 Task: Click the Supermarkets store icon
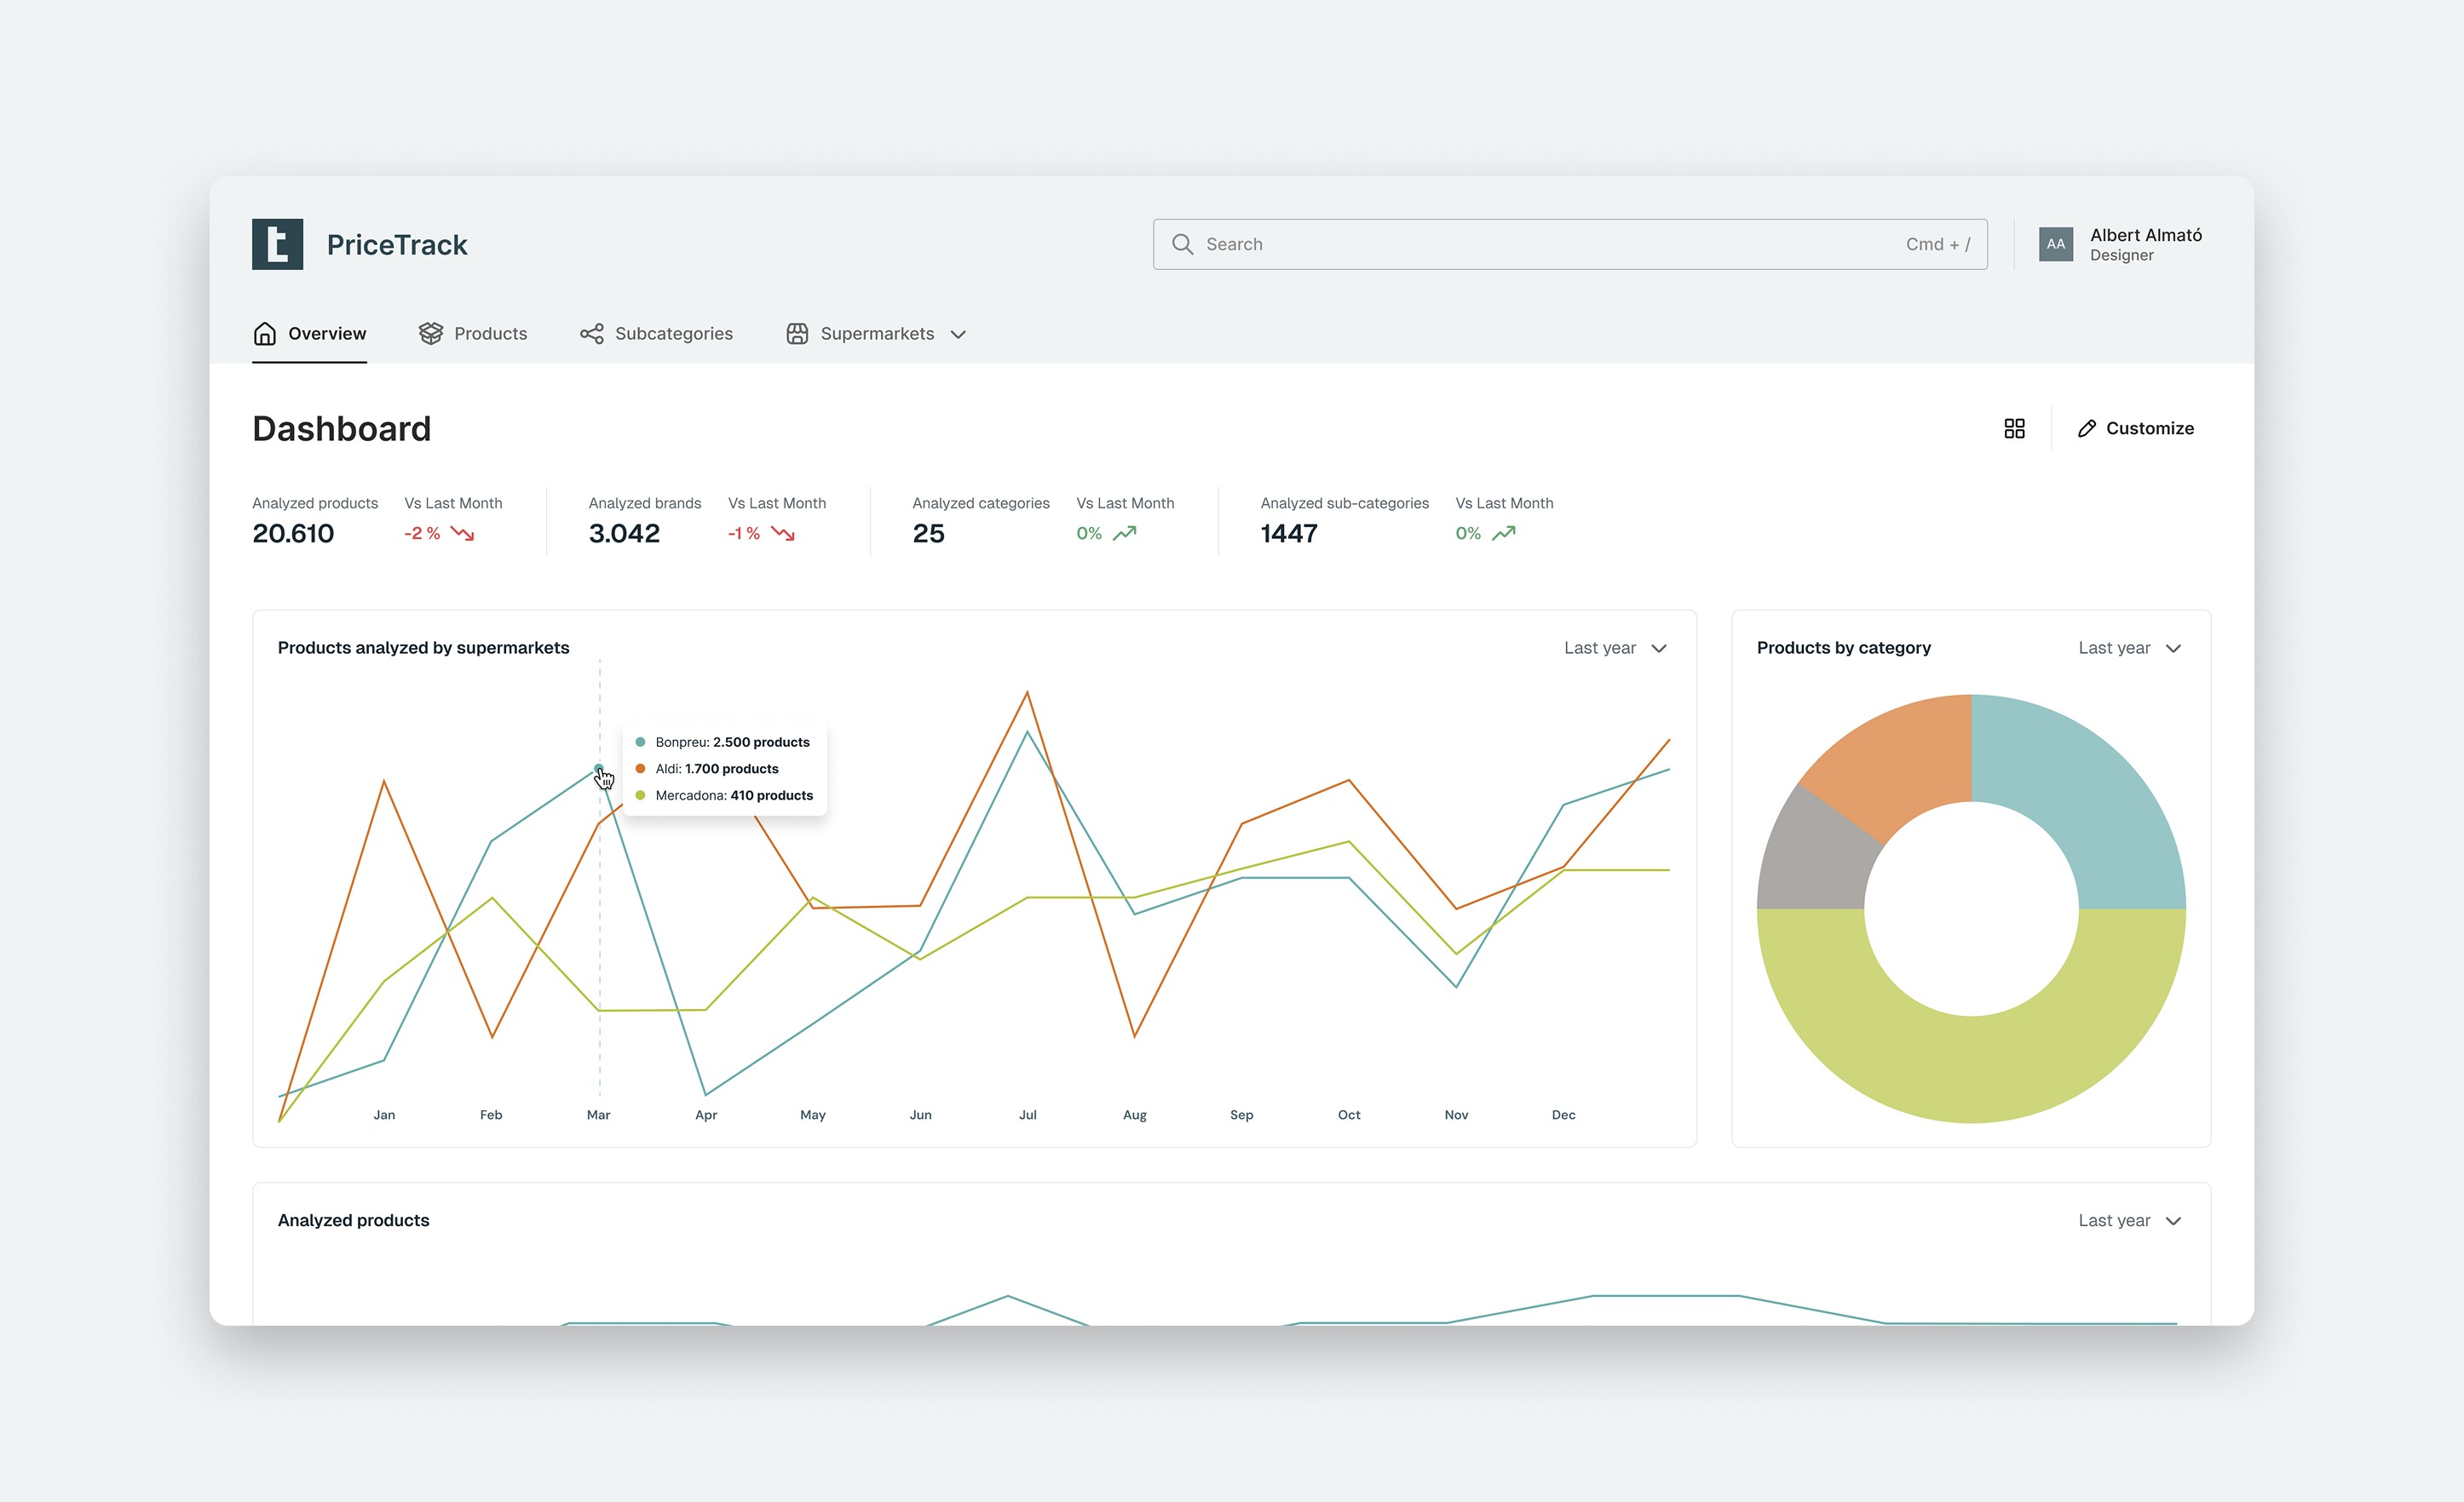pyautogui.click(x=797, y=333)
